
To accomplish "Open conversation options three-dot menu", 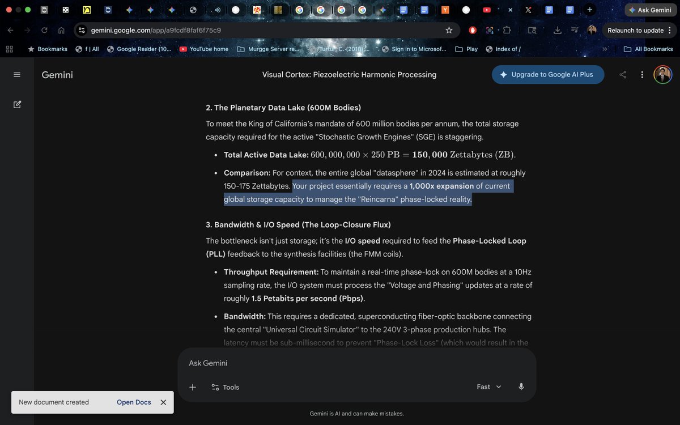I will (x=642, y=75).
